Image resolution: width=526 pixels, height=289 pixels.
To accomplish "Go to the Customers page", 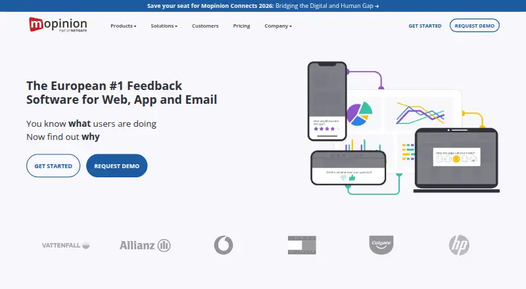I will 205,26.
